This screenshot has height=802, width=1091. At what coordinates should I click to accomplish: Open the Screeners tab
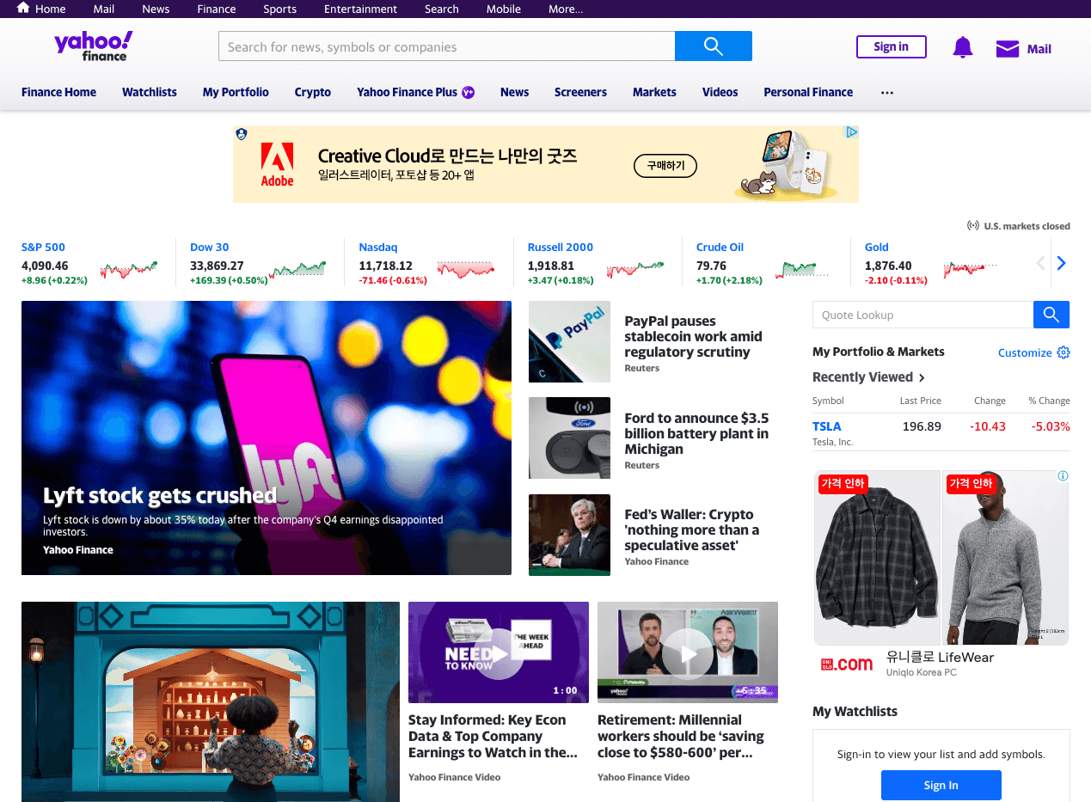580,92
